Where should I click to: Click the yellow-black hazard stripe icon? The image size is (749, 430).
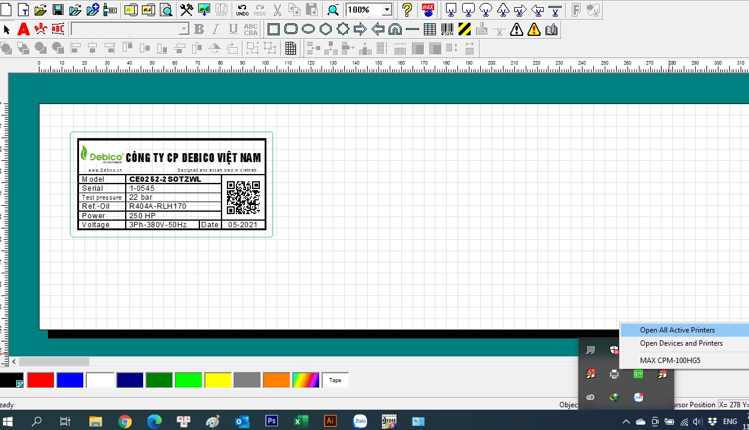(465, 29)
